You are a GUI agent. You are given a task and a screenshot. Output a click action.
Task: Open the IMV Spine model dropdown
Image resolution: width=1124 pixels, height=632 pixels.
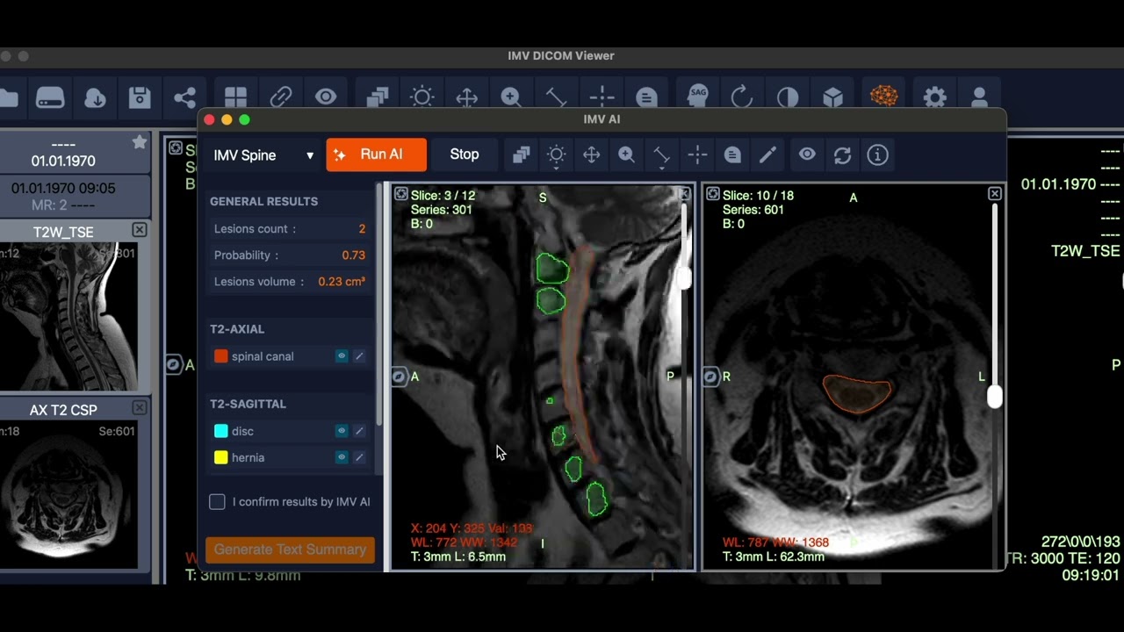(x=263, y=155)
